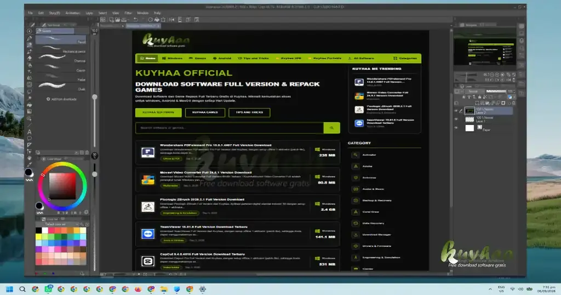
Task: Click the Save icon in the command bar
Action: [124, 20]
